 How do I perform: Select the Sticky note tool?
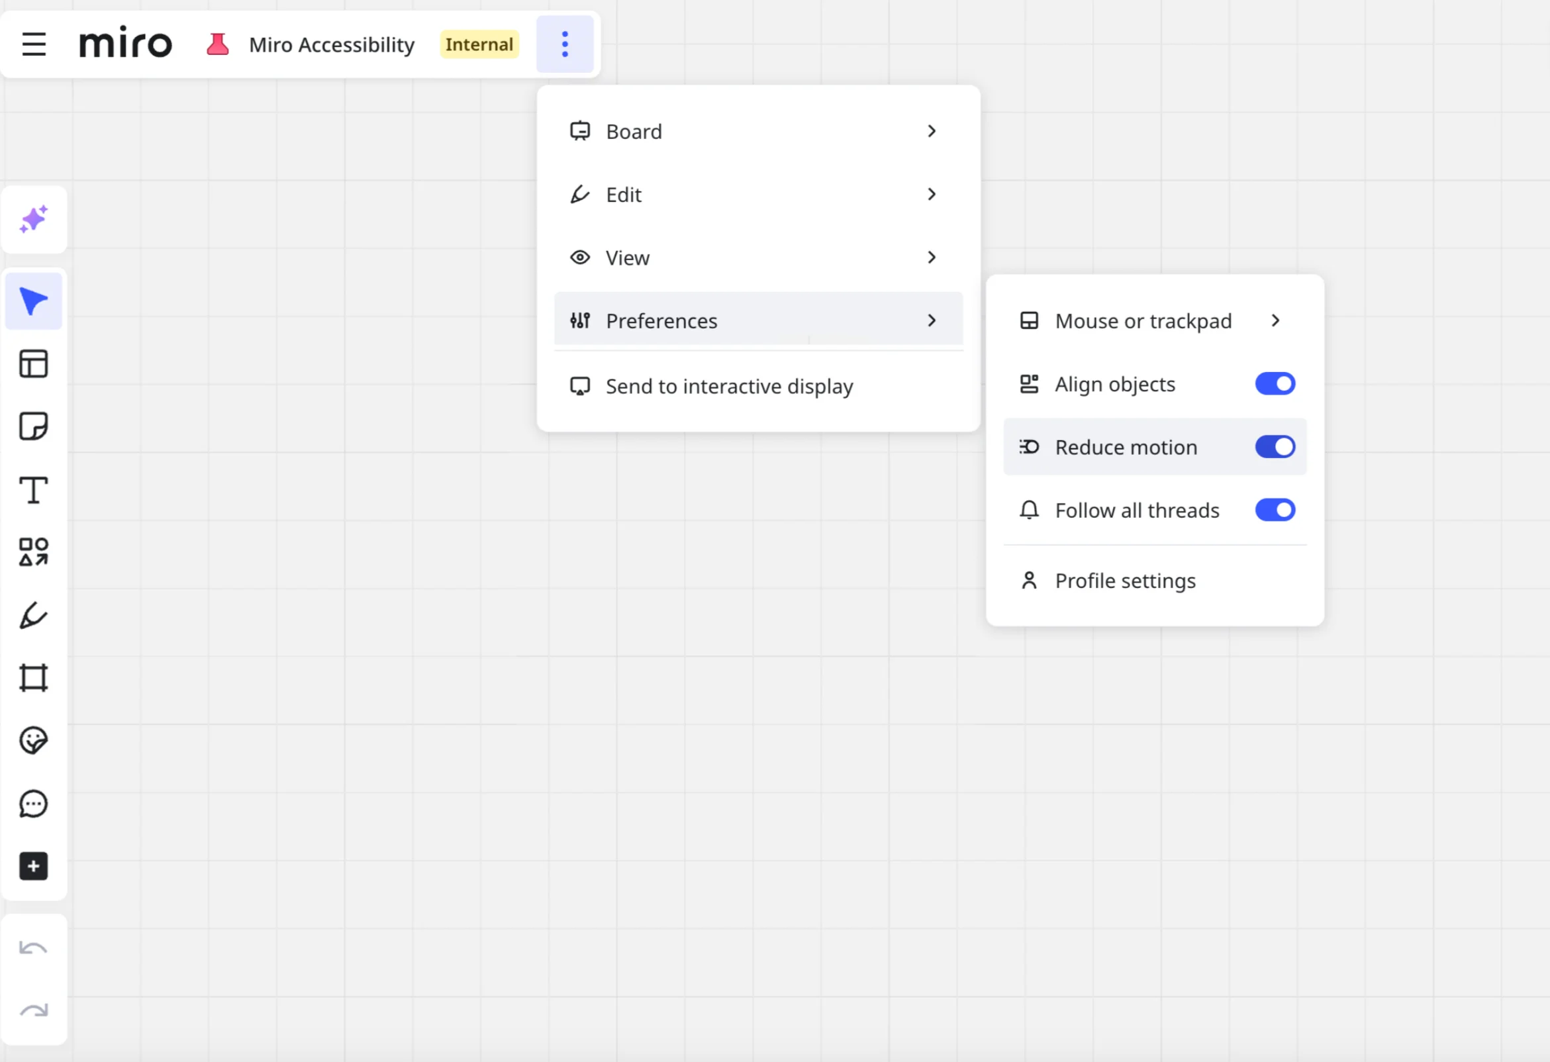(x=33, y=426)
